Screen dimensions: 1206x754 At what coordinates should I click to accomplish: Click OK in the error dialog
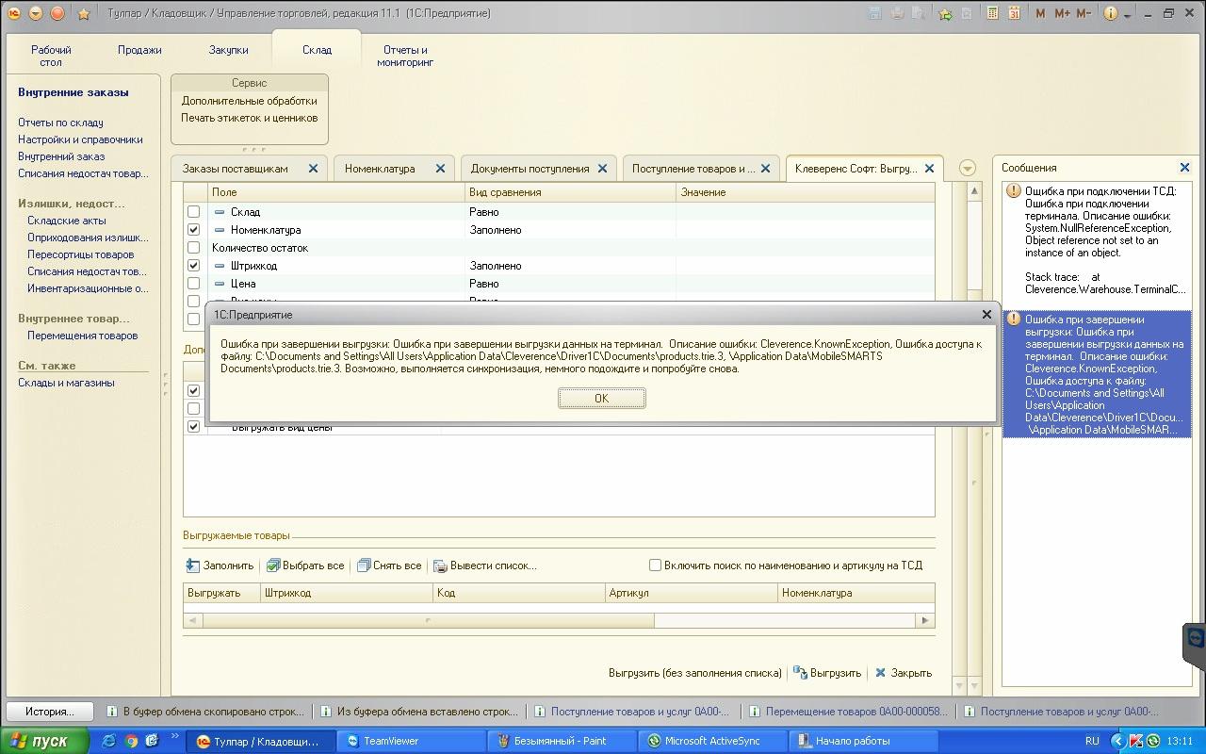point(601,399)
